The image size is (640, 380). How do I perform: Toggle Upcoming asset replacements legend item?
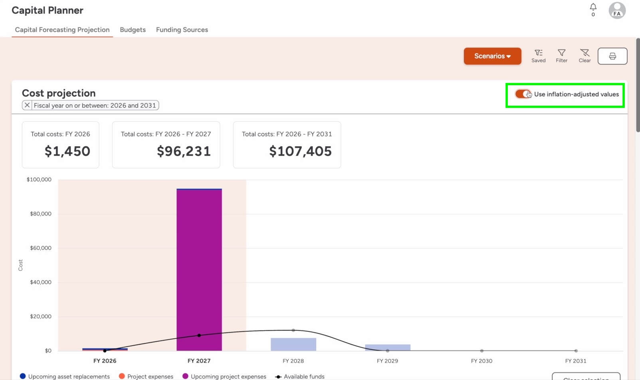[x=65, y=376]
